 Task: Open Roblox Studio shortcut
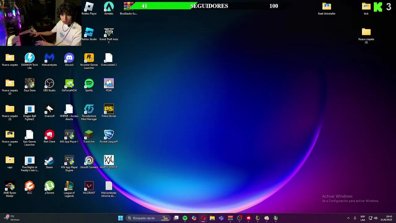[x=89, y=34]
